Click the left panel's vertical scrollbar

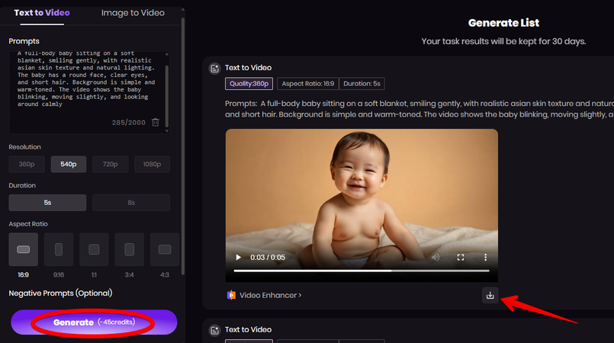tap(183, 145)
